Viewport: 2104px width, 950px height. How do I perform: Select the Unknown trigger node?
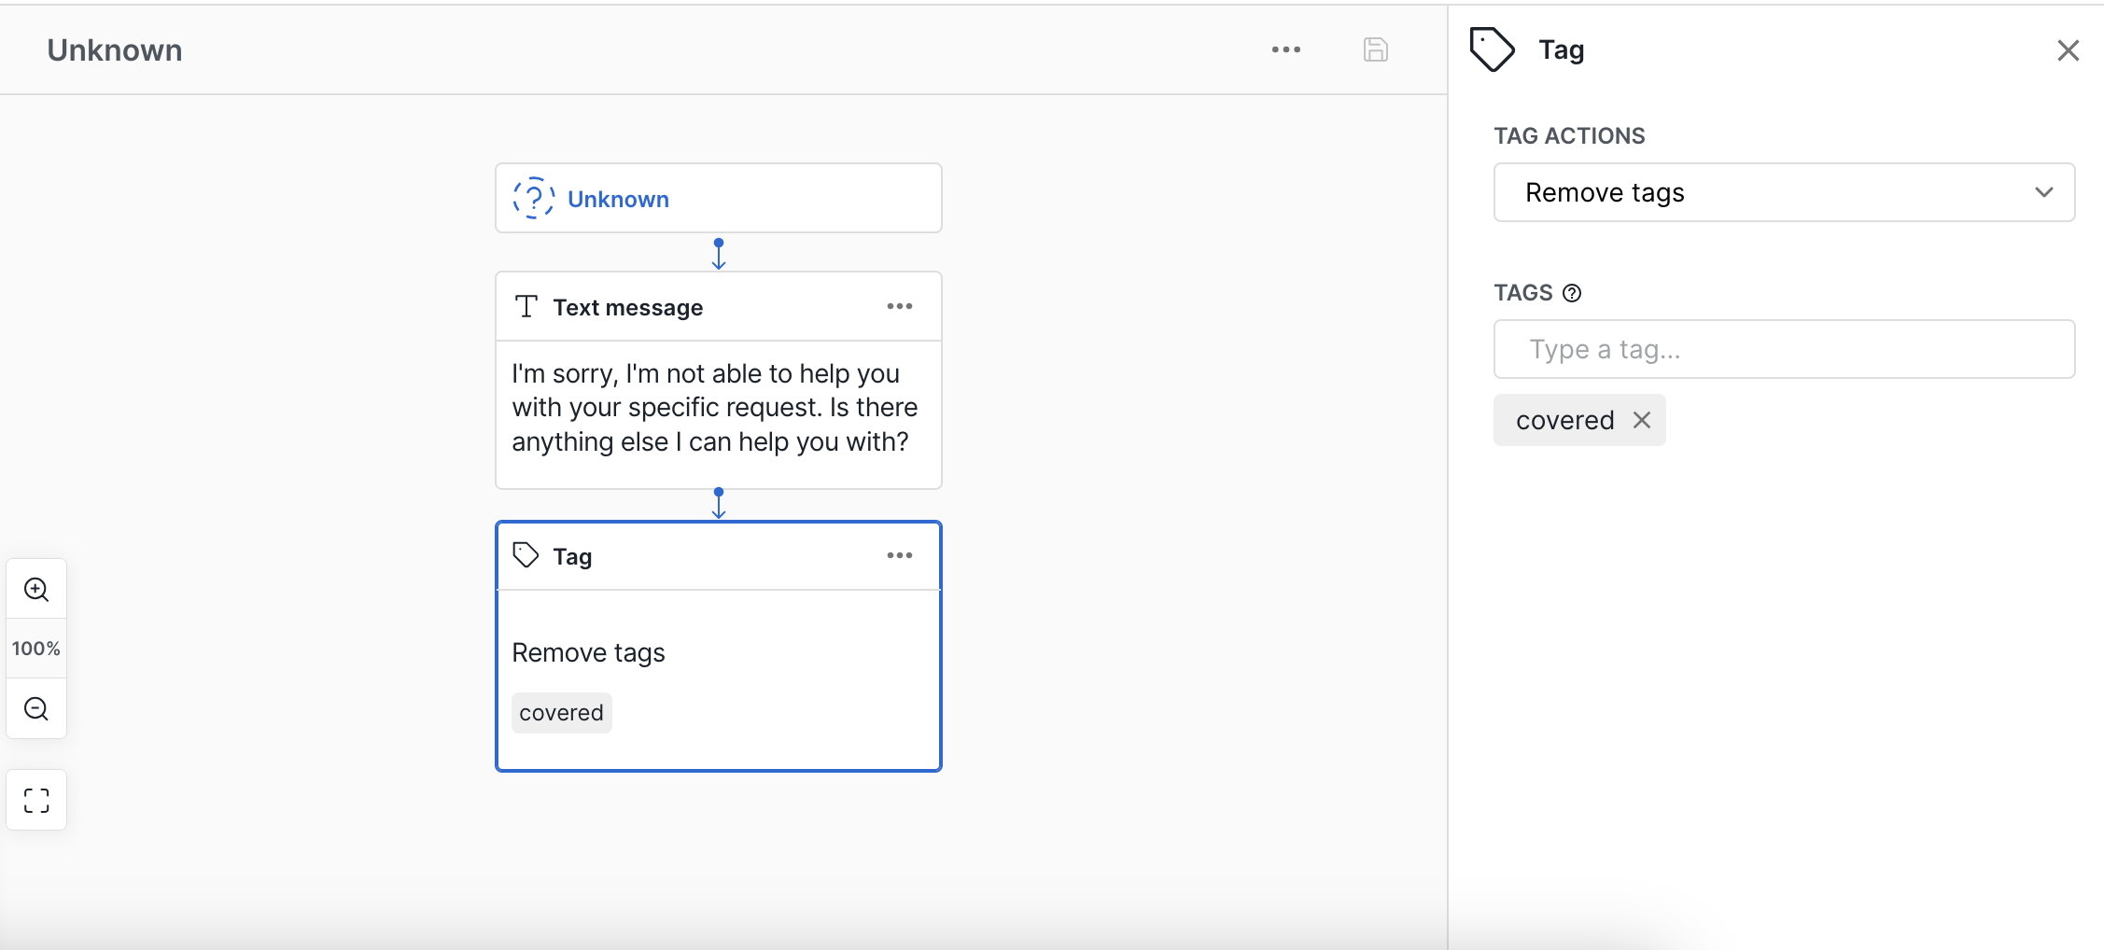718,199
